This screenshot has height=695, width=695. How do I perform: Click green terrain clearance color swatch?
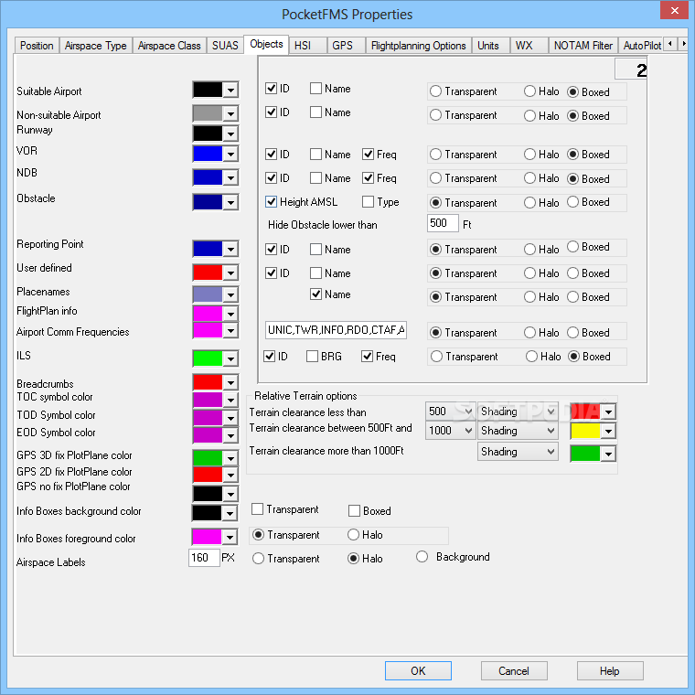[x=585, y=454]
